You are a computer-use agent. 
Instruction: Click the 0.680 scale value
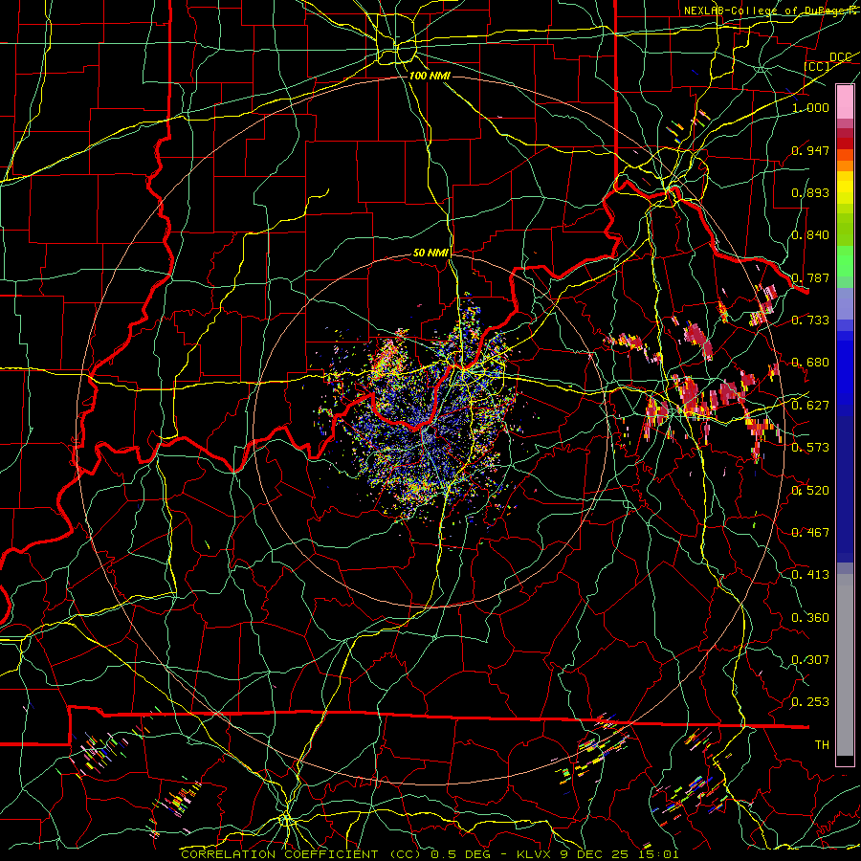[x=810, y=363]
